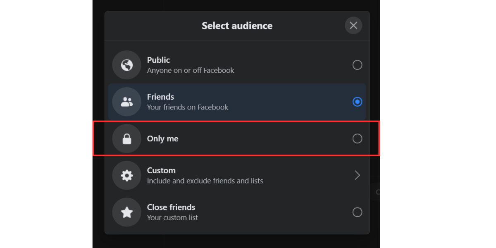Click the lock icon for Only me
The height and width of the screenshot is (248, 496).
[126, 138]
